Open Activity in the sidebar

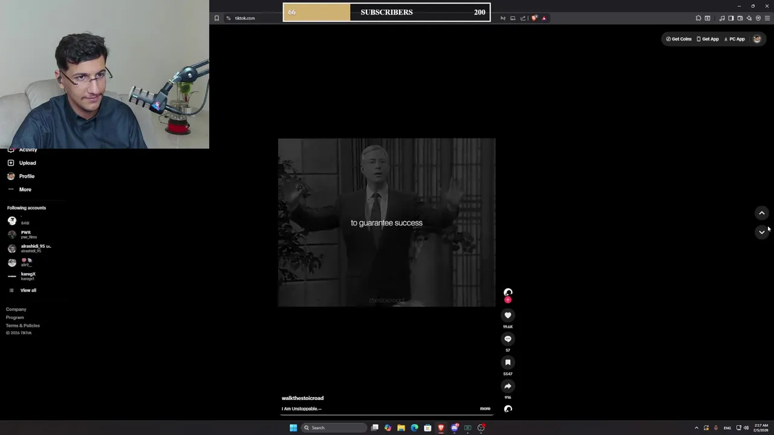tap(22, 150)
